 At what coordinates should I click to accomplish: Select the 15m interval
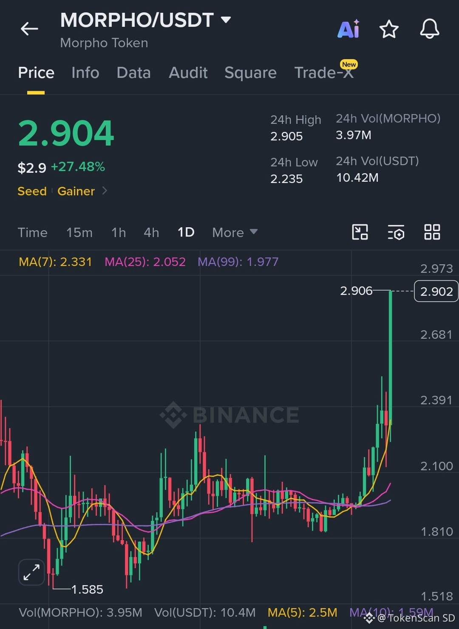pyautogui.click(x=79, y=232)
